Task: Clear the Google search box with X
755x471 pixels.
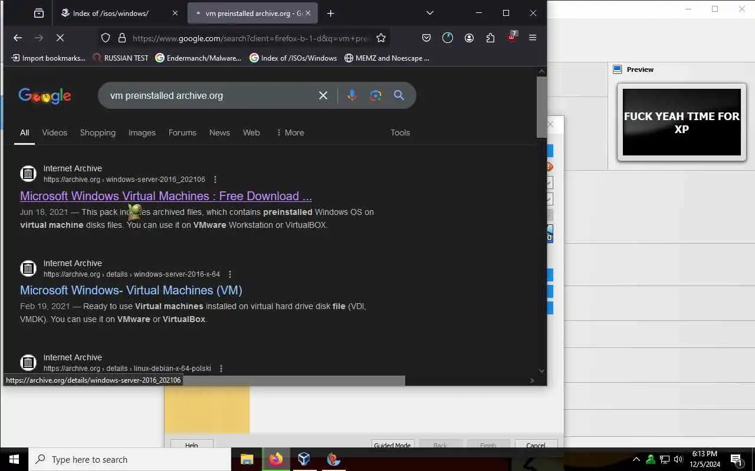Action: pos(323,95)
